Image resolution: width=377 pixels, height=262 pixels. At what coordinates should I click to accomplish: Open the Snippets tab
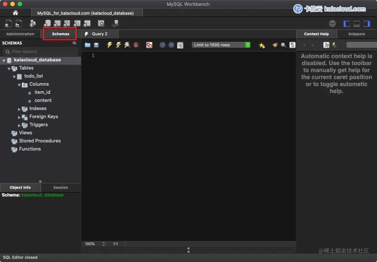pos(357,34)
